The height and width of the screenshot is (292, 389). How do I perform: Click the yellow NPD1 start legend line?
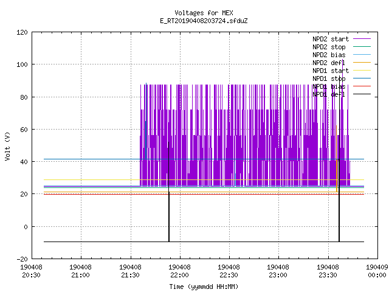point(362,71)
